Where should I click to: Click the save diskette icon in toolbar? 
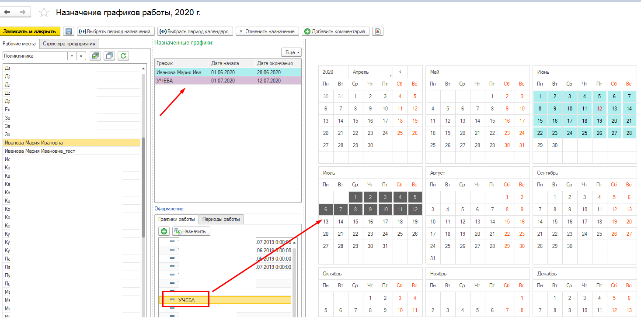point(69,31)
